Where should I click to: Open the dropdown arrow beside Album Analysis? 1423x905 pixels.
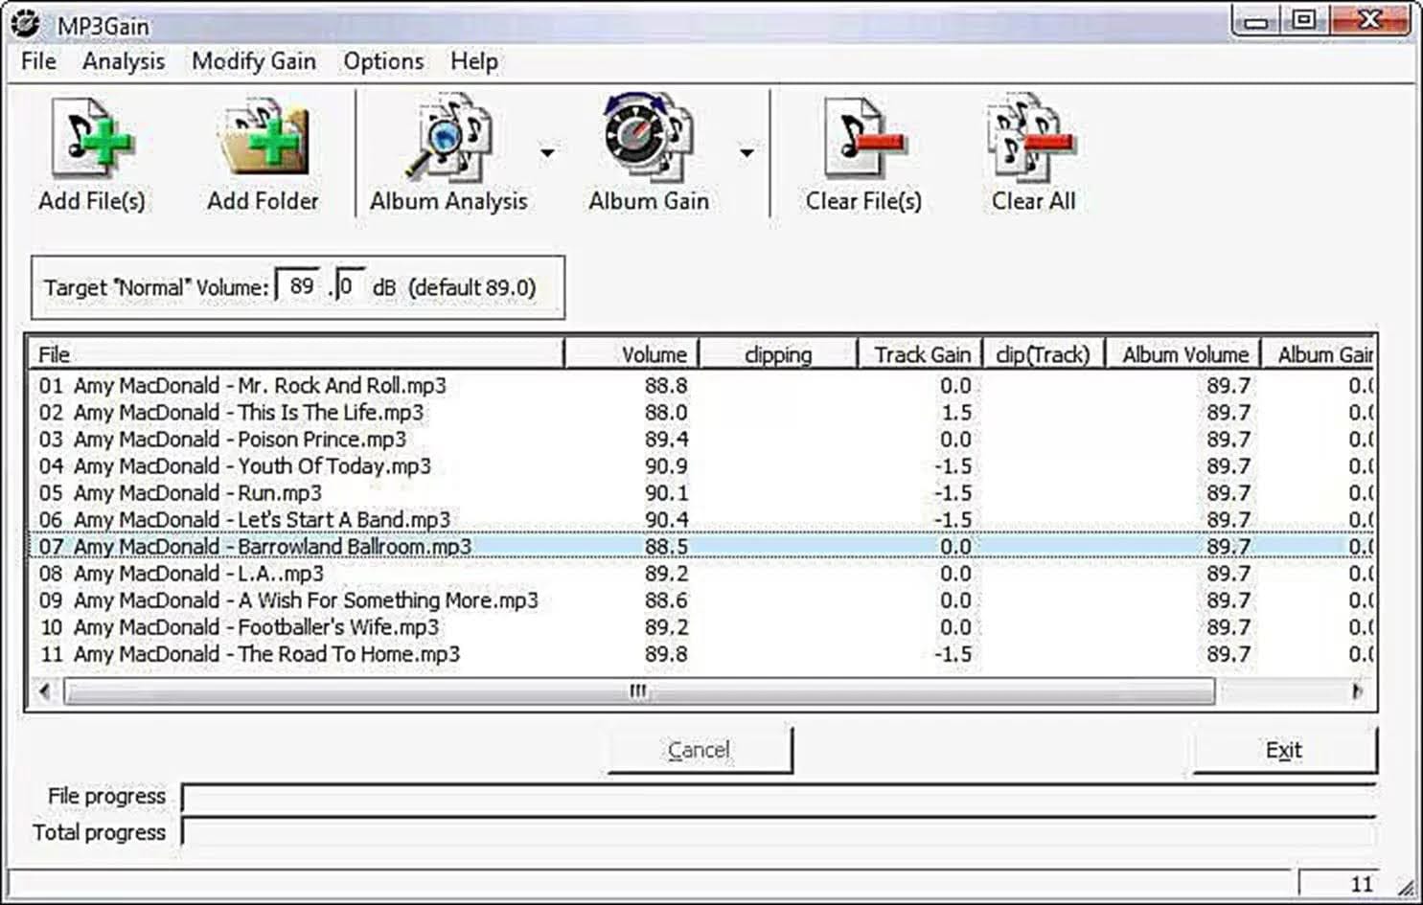pyautogui.click(x=547, y=152)
